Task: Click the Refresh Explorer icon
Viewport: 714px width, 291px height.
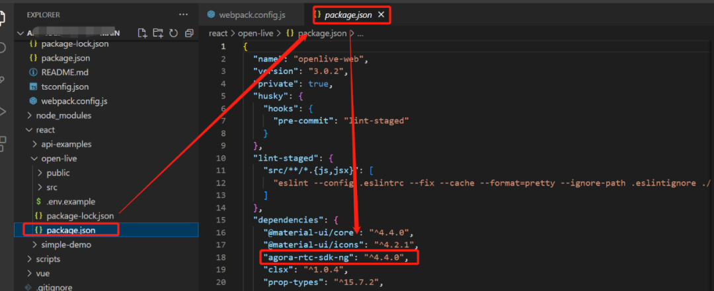Action: (173, 33)
